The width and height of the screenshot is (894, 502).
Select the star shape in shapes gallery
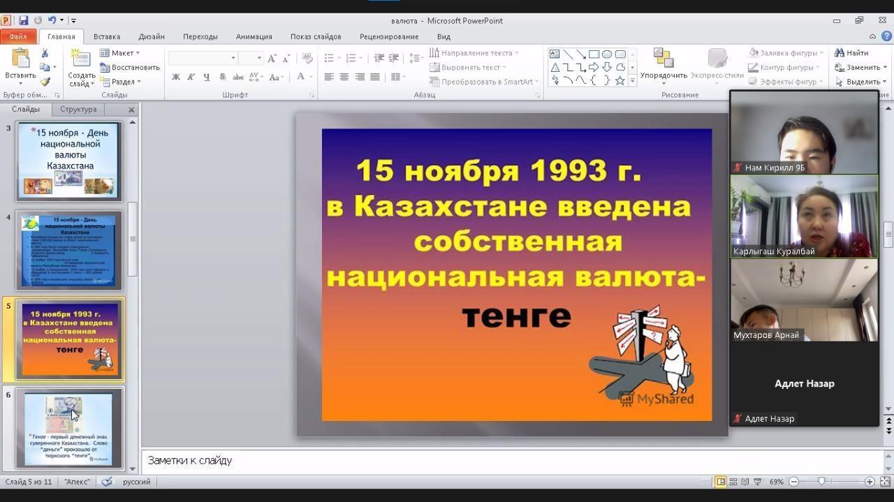[x=620, y=81]
